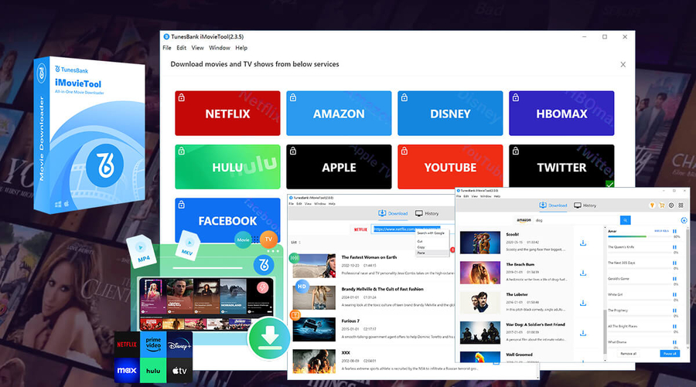Download The Lobster movie

[x=582, y=302]
